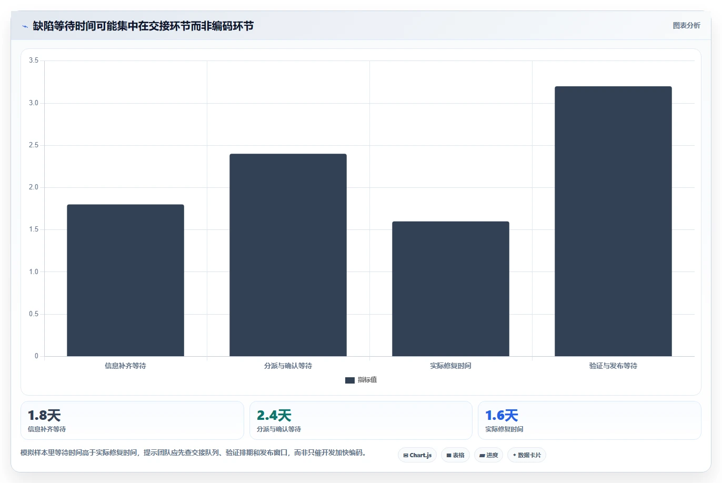This screenshot has width=722, height=483.
Task: Click the 数据卡片 tag chip
Action: coord(527,455)
